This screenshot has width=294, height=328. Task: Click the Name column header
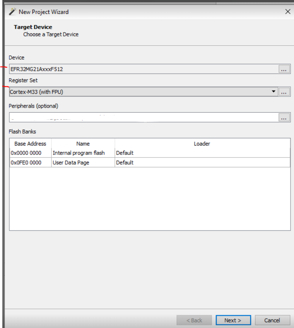pos(82,143)
